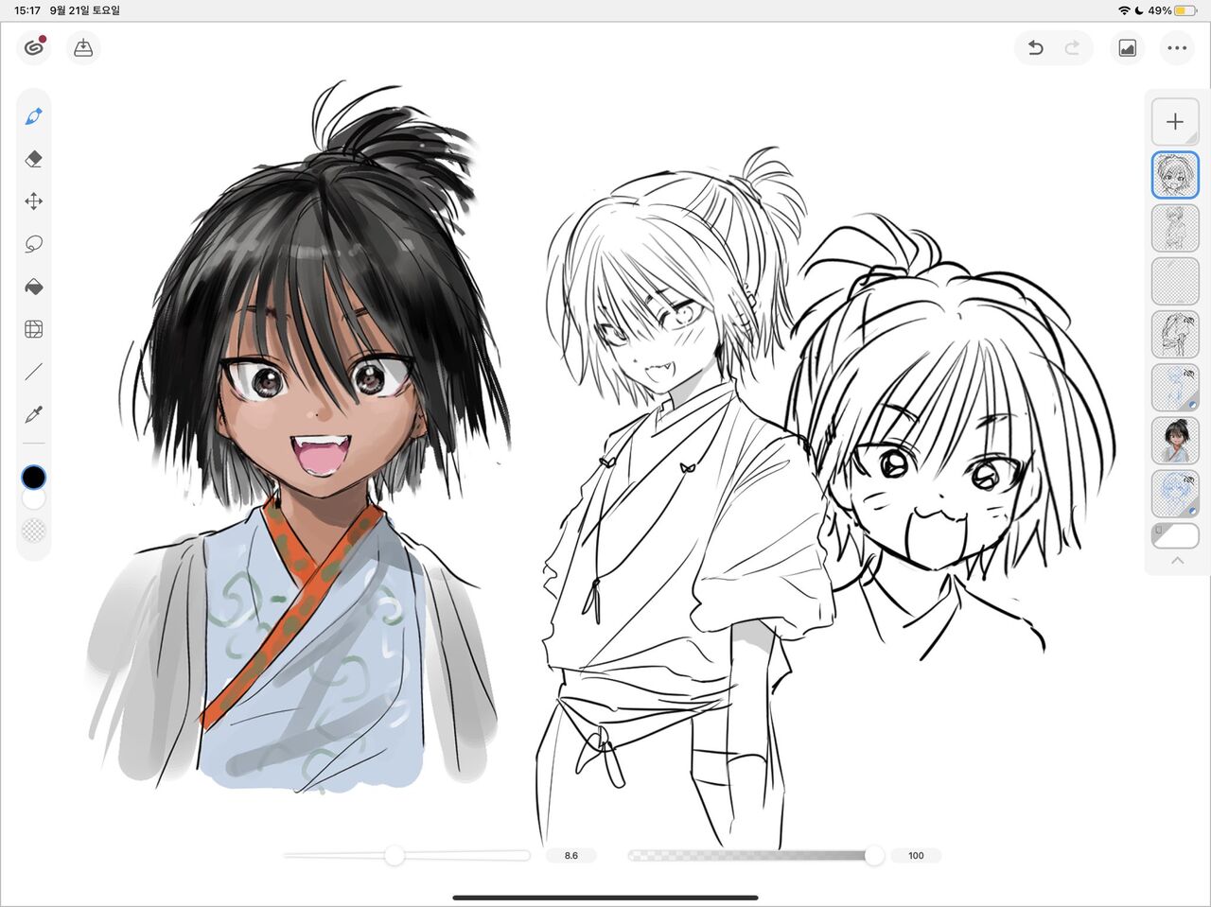The height and width of the screenshot is (907, 1211).
Task: Select the Lasso selection tool
Action: pos(34,244)
